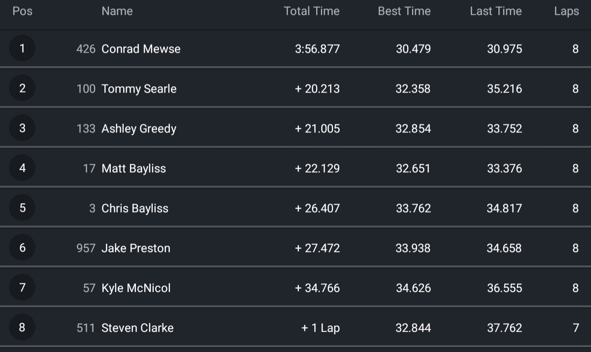
Task: Select the position 3 circle badge
Action: pos(22,128)
